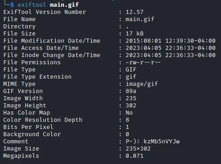The width and height of the screenshot is (221, 164).
Task: Click the Color Resolution Depth label
Action: point(43,120)
